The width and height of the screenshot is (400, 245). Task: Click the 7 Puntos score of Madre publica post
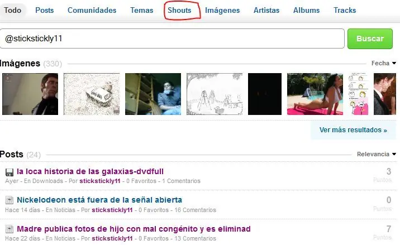click(383, 233)
